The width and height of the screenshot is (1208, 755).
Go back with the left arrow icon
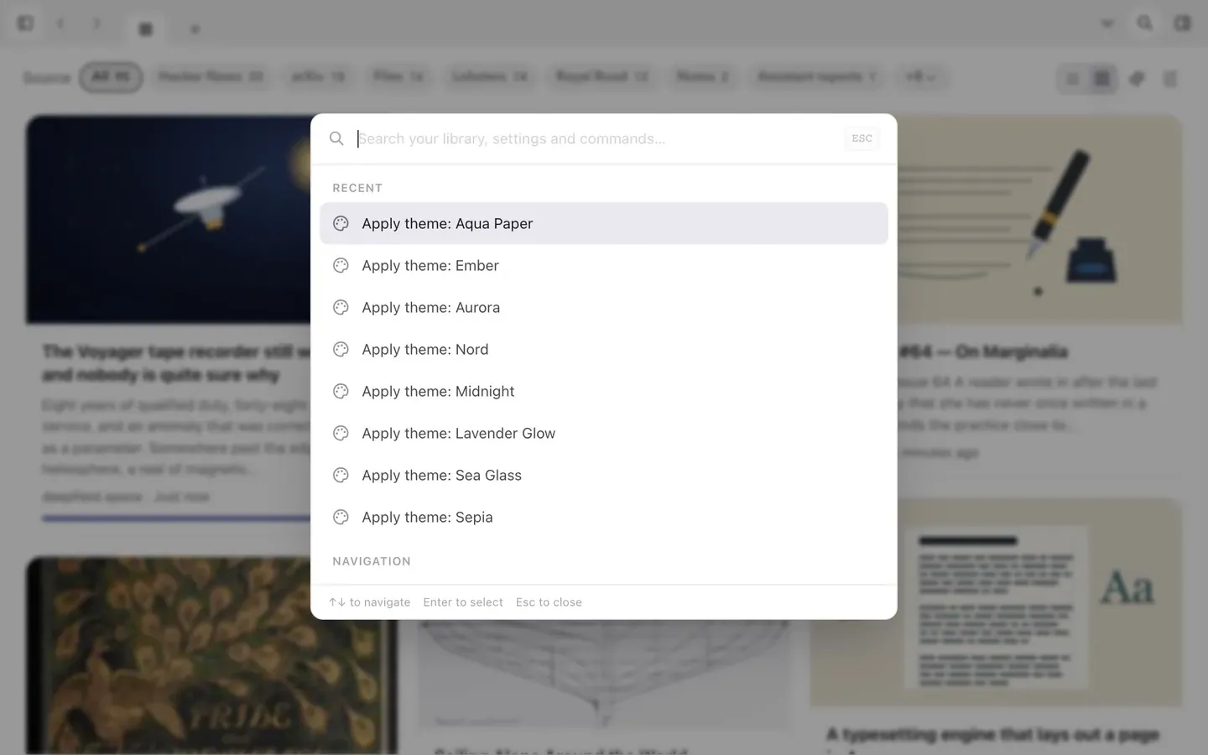60,23
